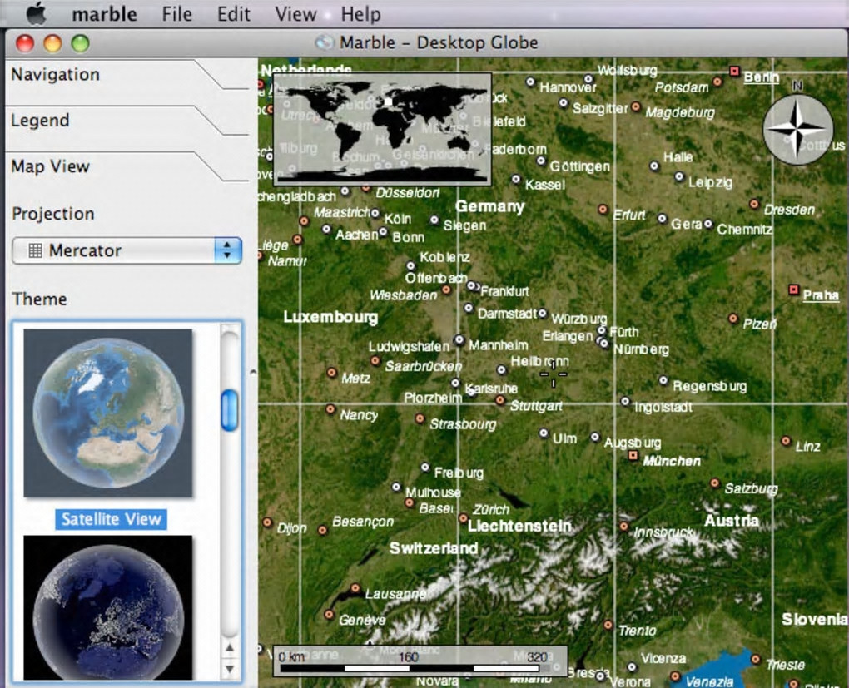Open the Map View tab

point(50,166)
